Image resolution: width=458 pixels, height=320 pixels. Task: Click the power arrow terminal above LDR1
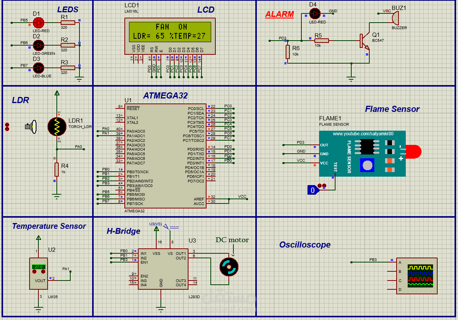(57, 93)
